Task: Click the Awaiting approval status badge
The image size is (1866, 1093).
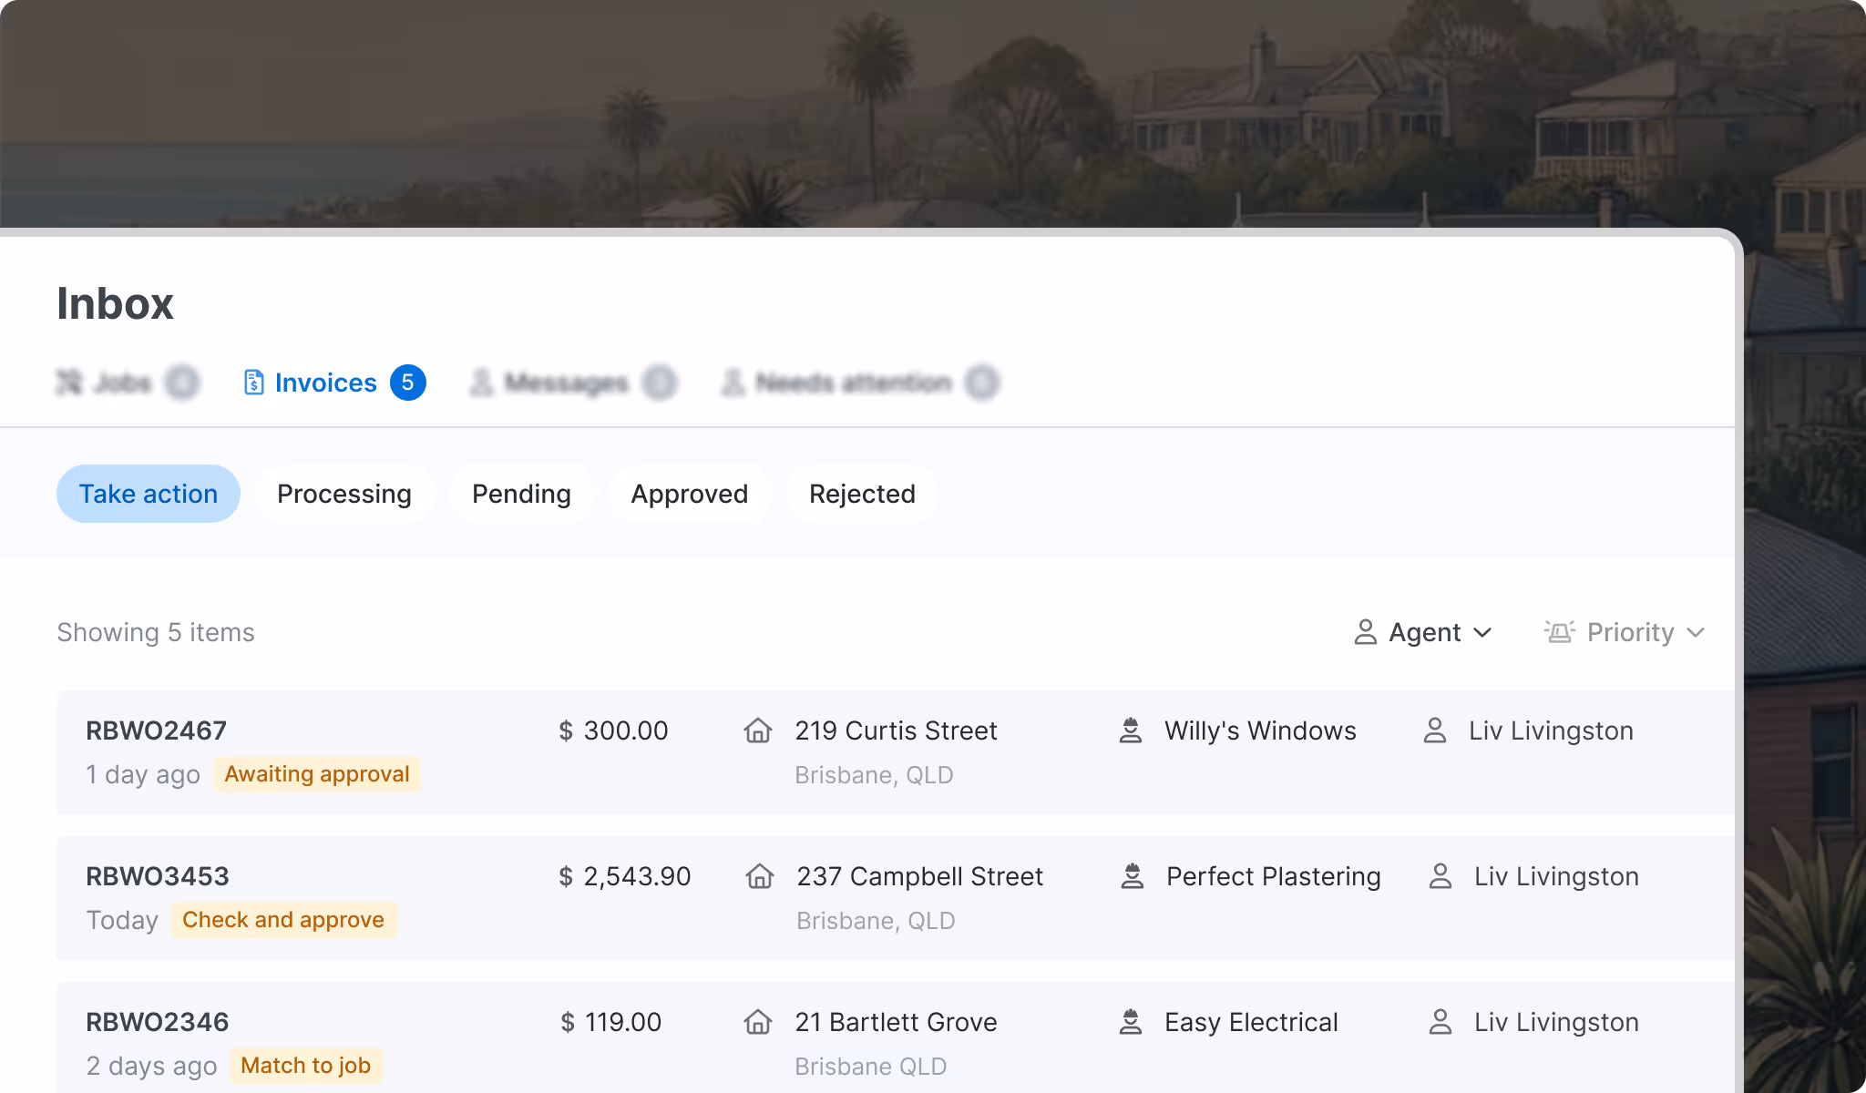Action: coord(317,774)
